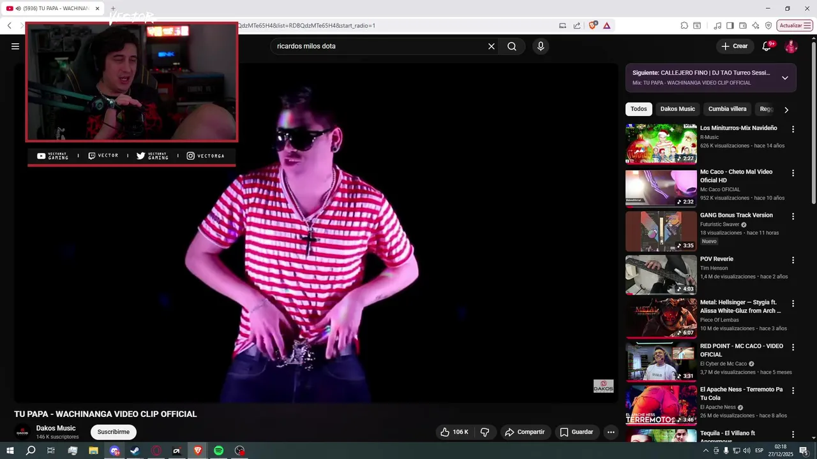Open Steam from the taskbar
817x459 pixels.
[135, 451]
